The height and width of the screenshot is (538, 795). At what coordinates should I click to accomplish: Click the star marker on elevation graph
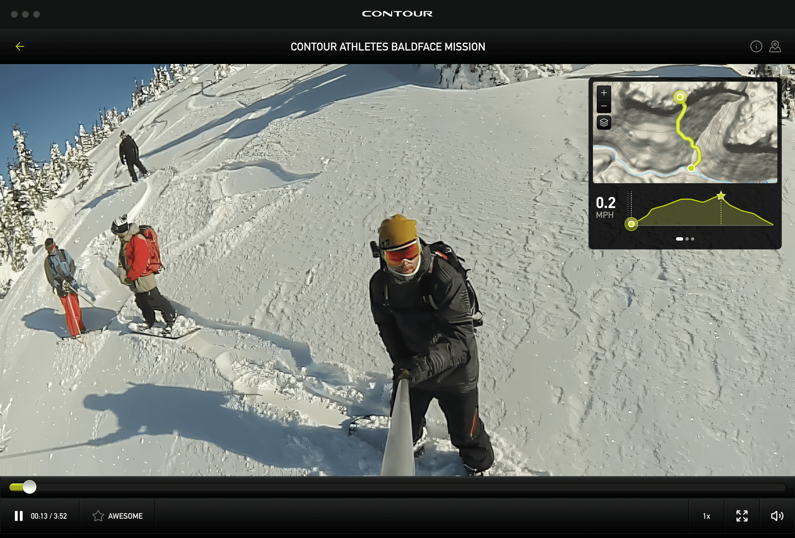721,196
